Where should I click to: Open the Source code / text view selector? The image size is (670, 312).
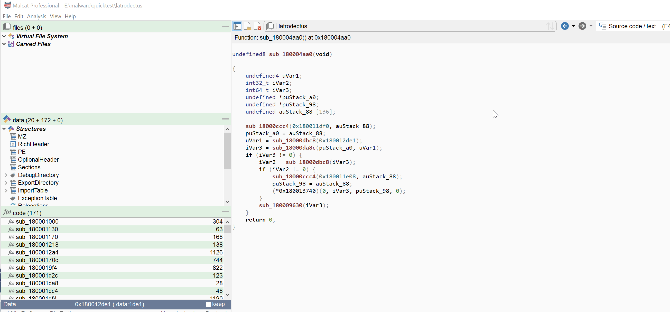[x=633, y=26]
